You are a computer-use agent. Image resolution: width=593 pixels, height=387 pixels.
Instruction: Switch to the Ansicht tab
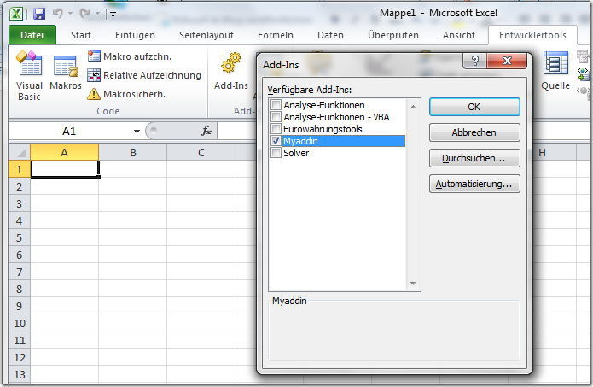click(459, 35)
